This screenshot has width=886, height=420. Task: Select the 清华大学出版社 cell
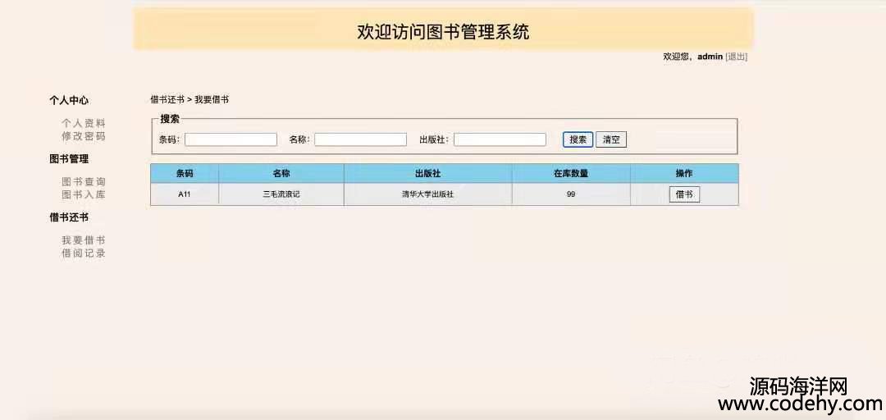click(x=427, y=194)
